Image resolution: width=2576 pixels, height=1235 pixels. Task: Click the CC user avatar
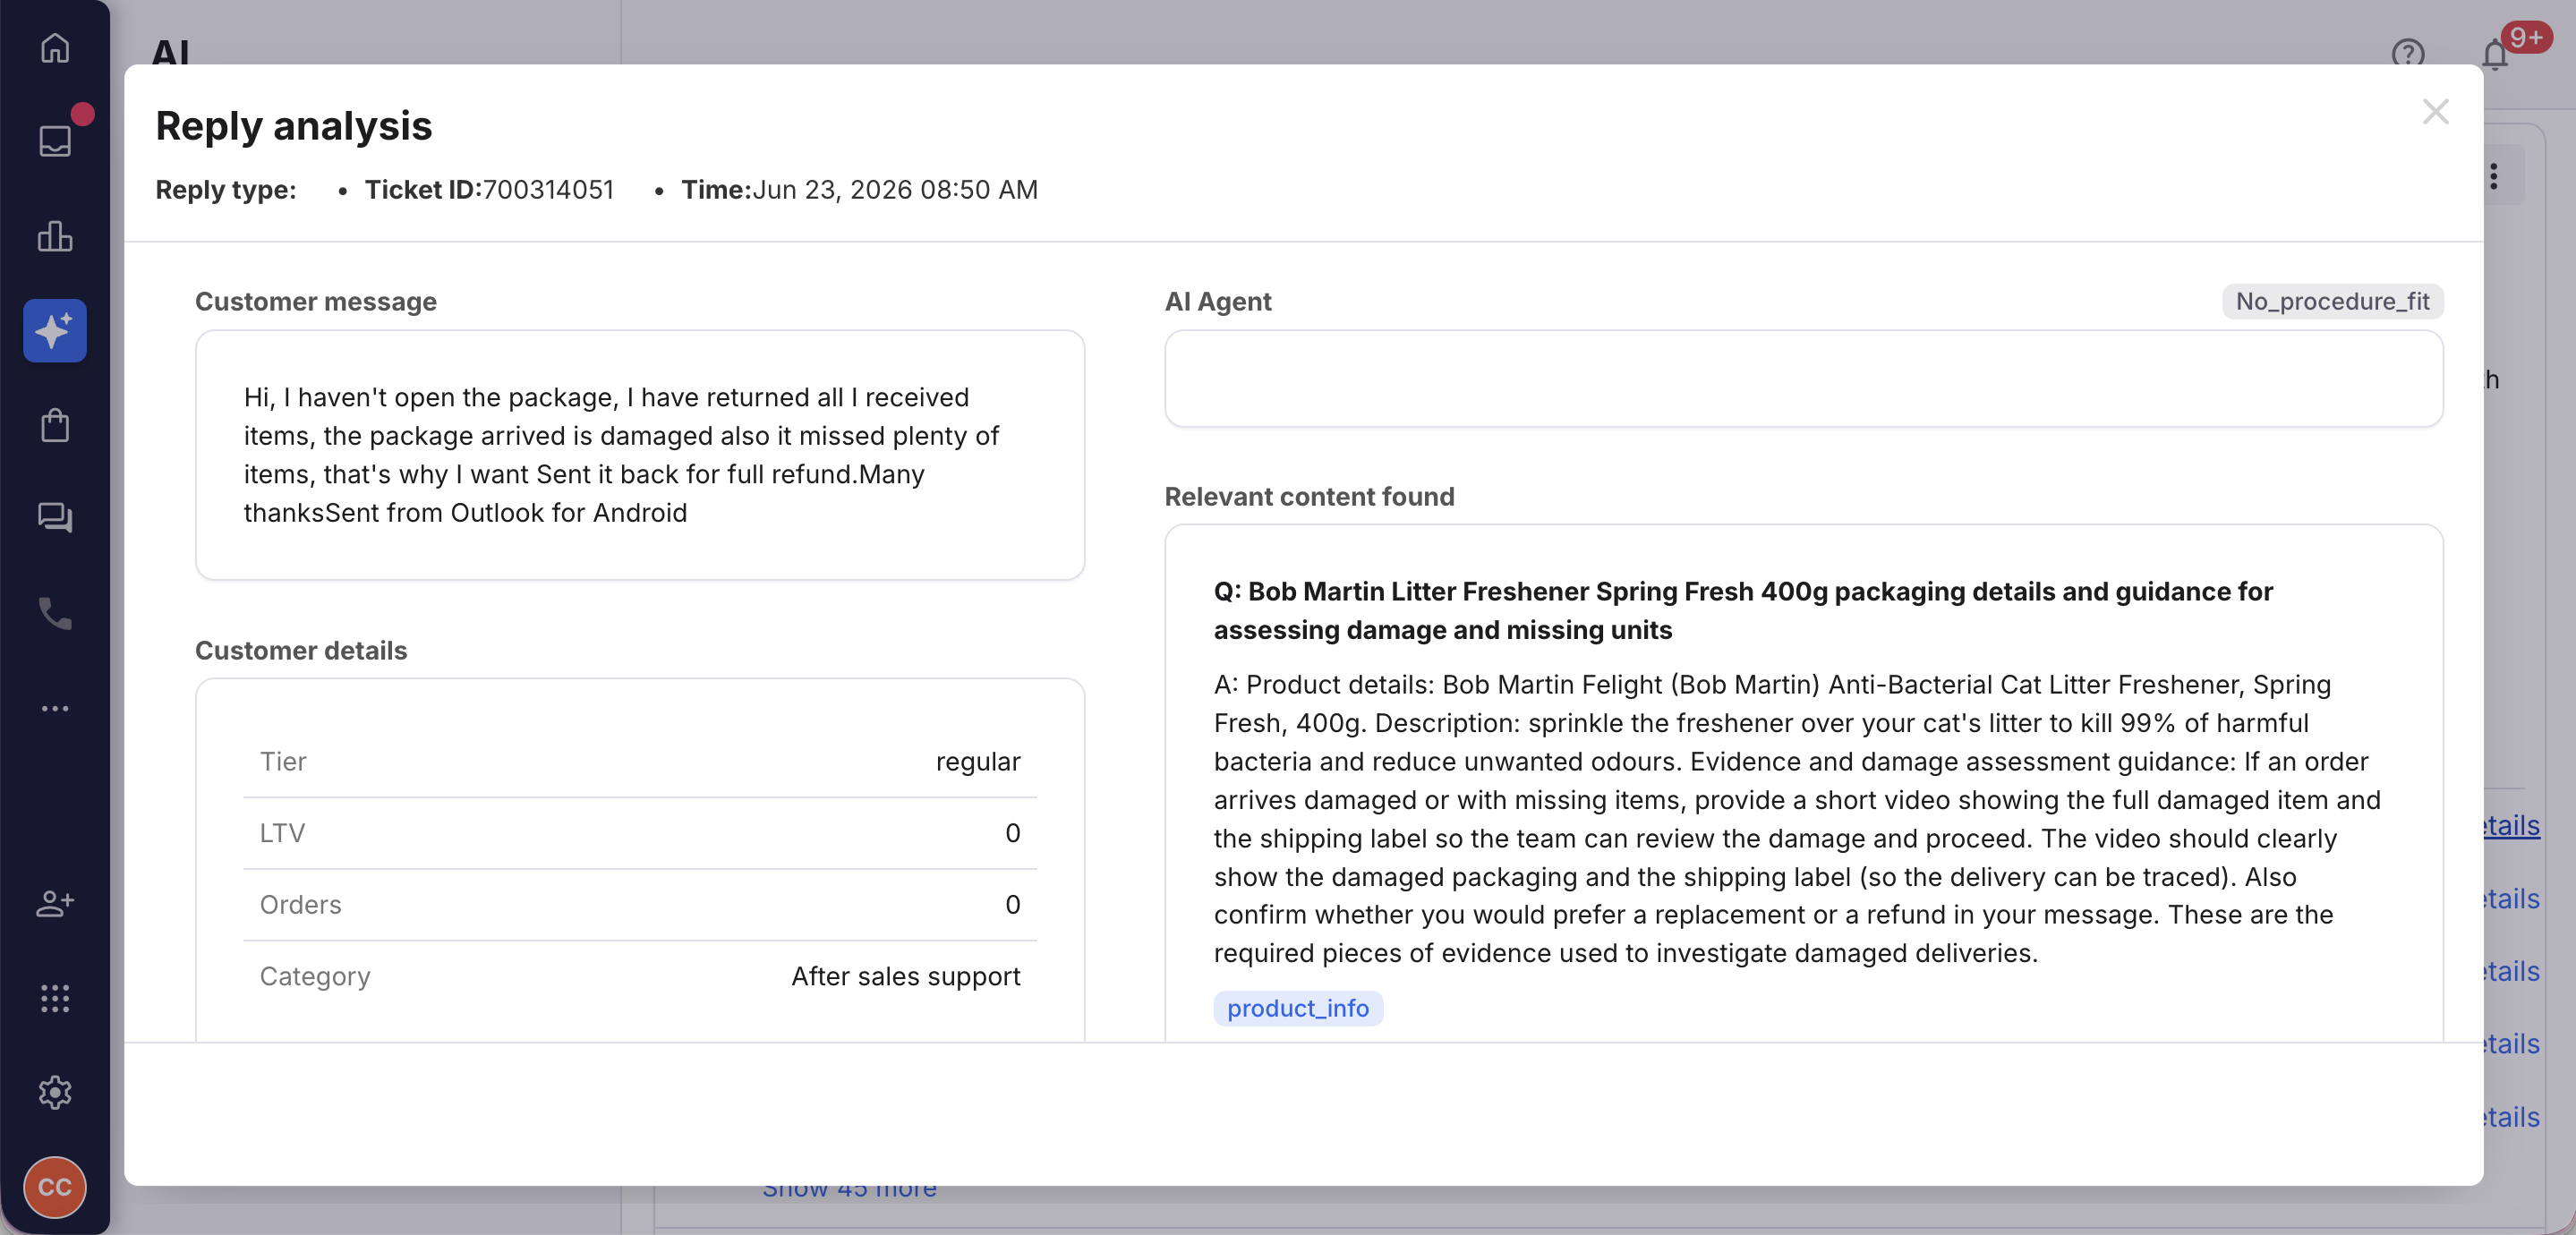coord(55,1187)
